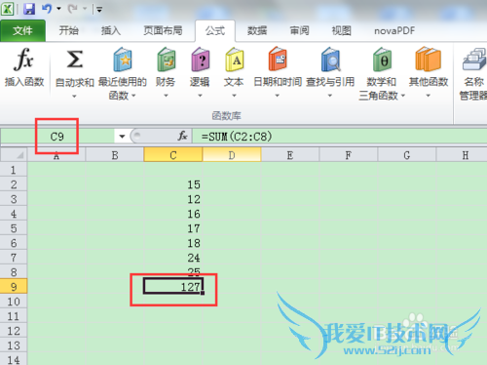Click the Excel application icon
This screenshot has width=487, height=365.
pyautogui.click(x=7, y=9)
